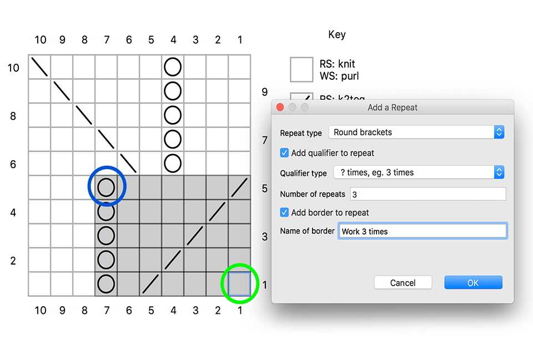Click the yarn over atop column 4

tap(173, 67)
